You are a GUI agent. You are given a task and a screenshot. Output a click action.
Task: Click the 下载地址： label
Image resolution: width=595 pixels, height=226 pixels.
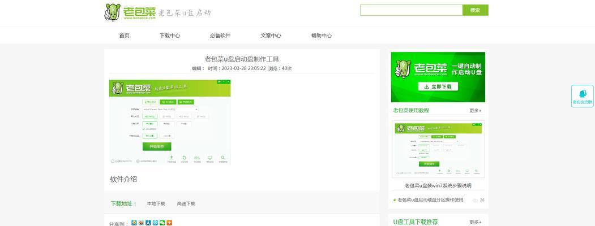[124, 203]
